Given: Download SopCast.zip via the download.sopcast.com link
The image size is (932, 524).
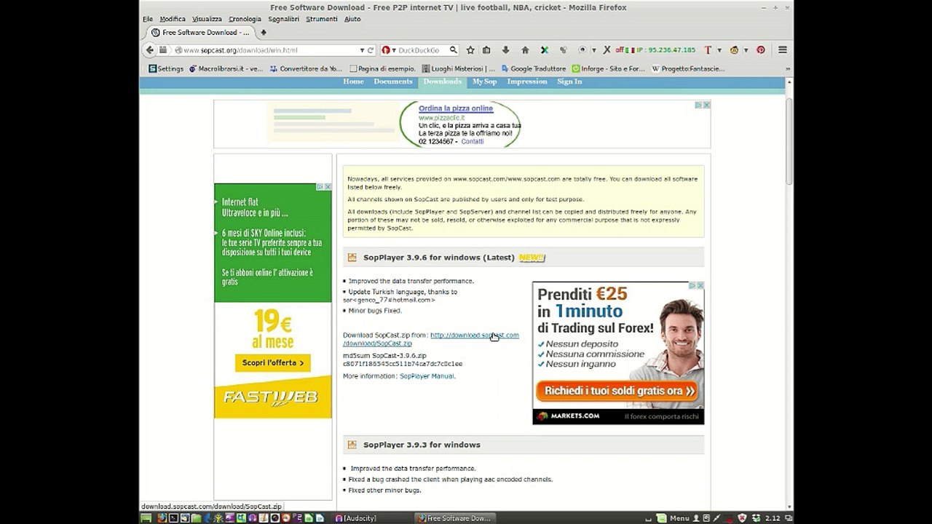Looking at the screenshot, I should pyautogui.click(x=475, y=336).
